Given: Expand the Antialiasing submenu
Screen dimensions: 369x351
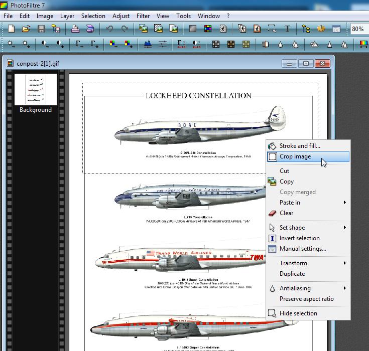Looking at the screenshot, I should [308, 288].
